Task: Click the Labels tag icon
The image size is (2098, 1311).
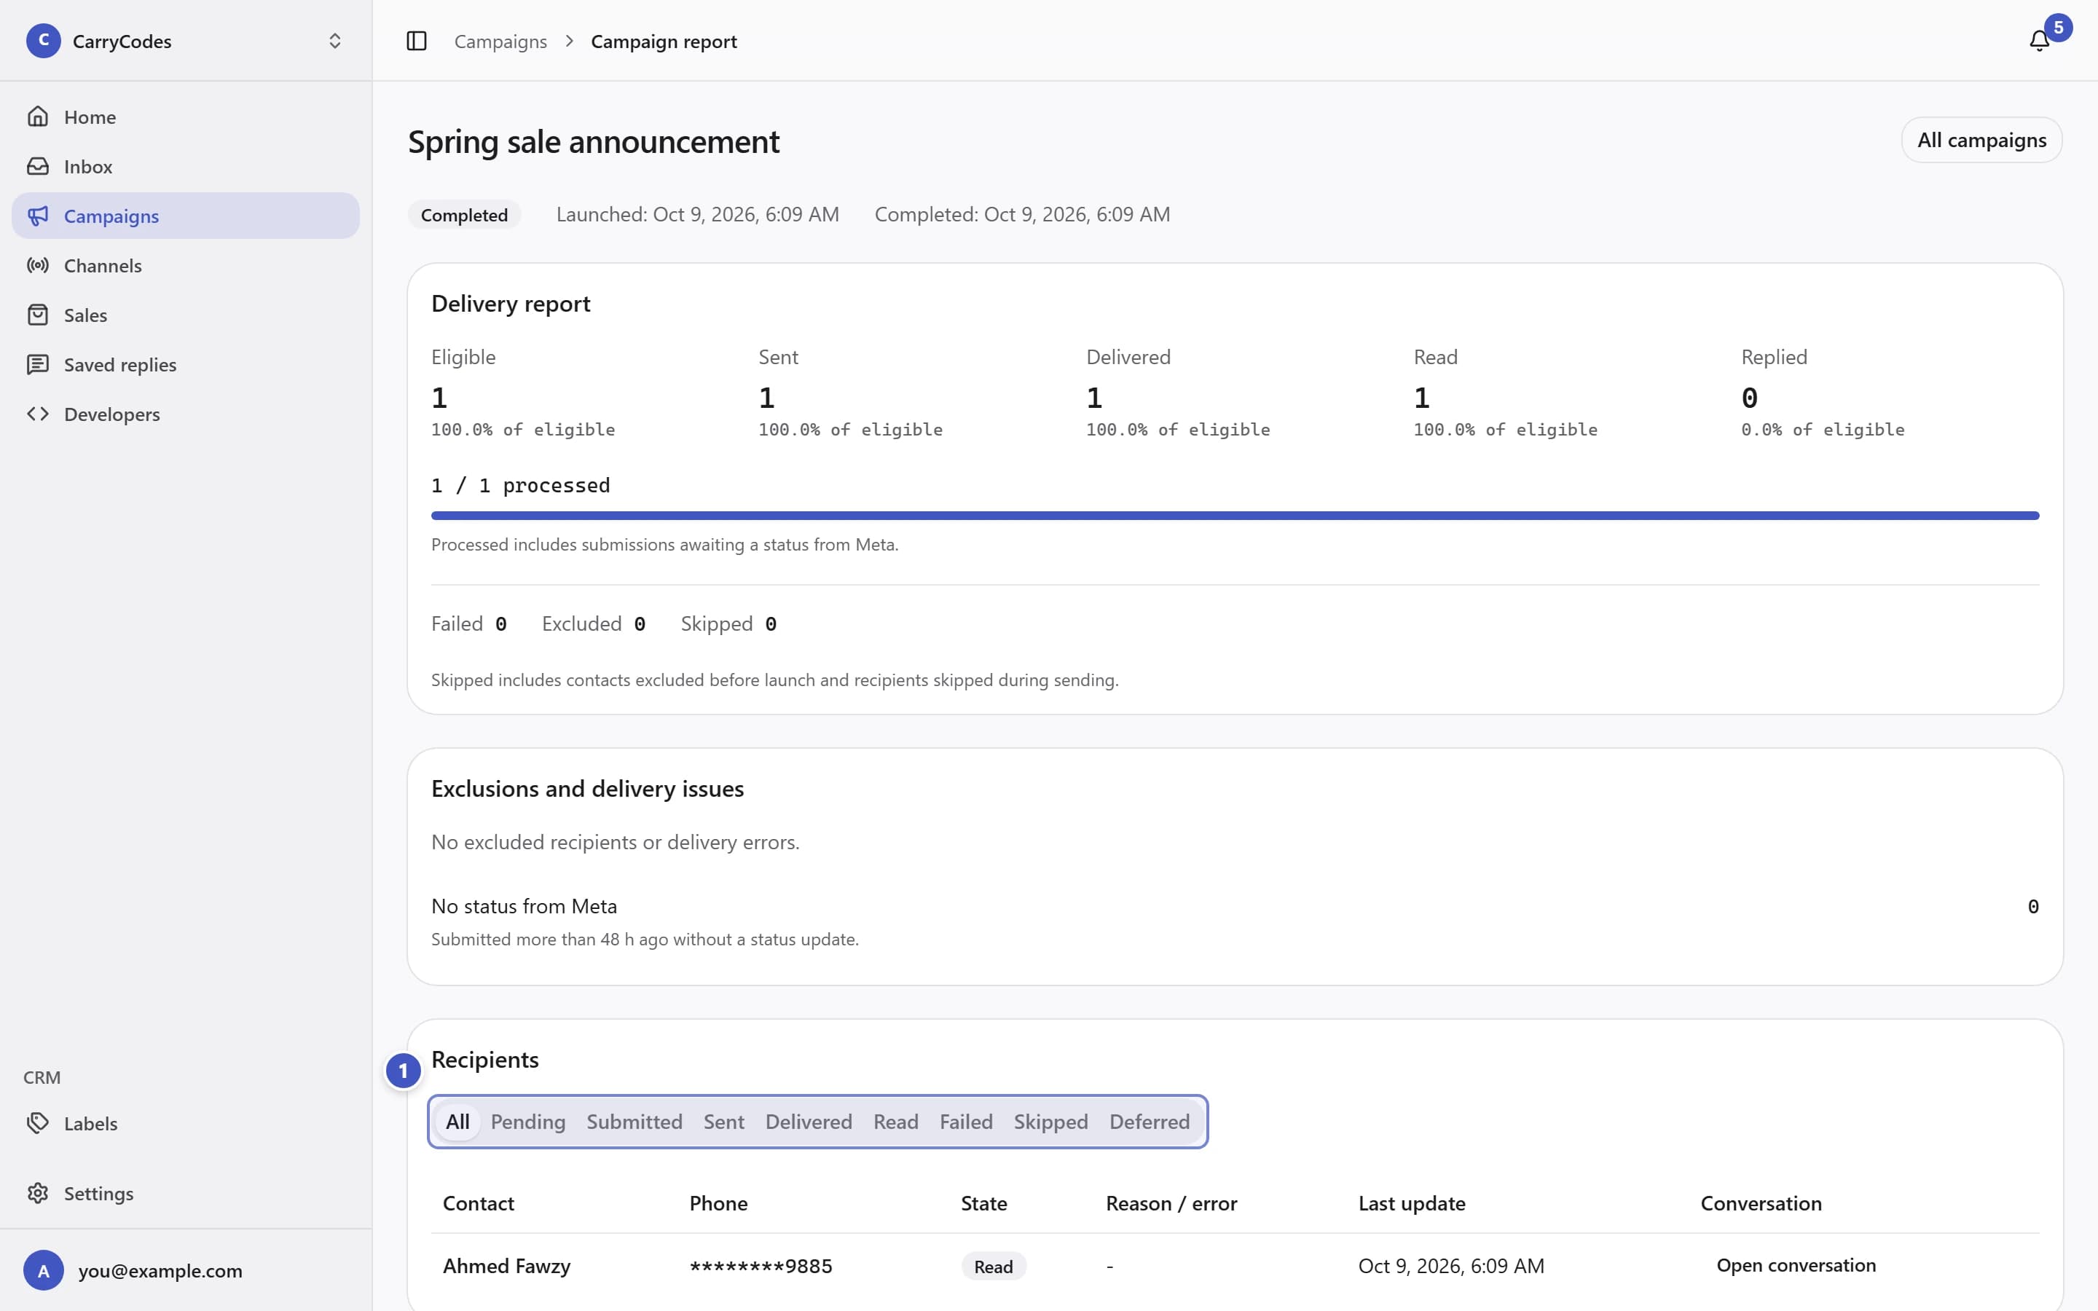Action: click(37, 1123)
